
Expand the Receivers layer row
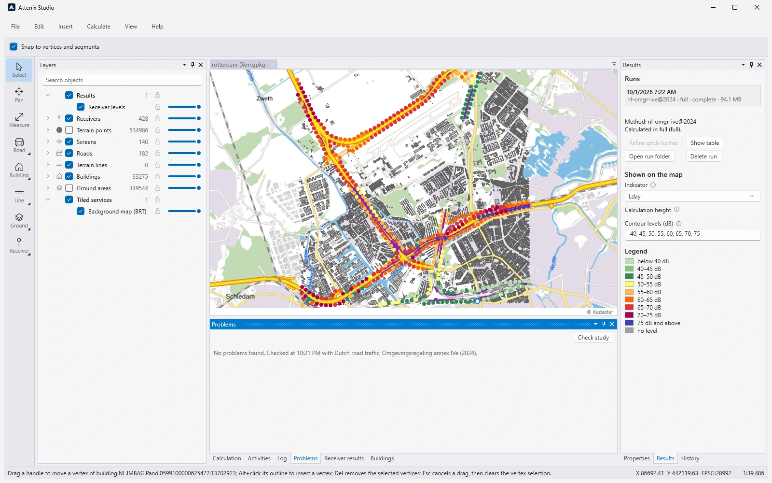click(x=48, y=118)
